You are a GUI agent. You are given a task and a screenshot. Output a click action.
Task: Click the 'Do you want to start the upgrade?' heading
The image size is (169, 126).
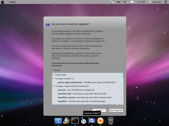click(x=71, y=24)
